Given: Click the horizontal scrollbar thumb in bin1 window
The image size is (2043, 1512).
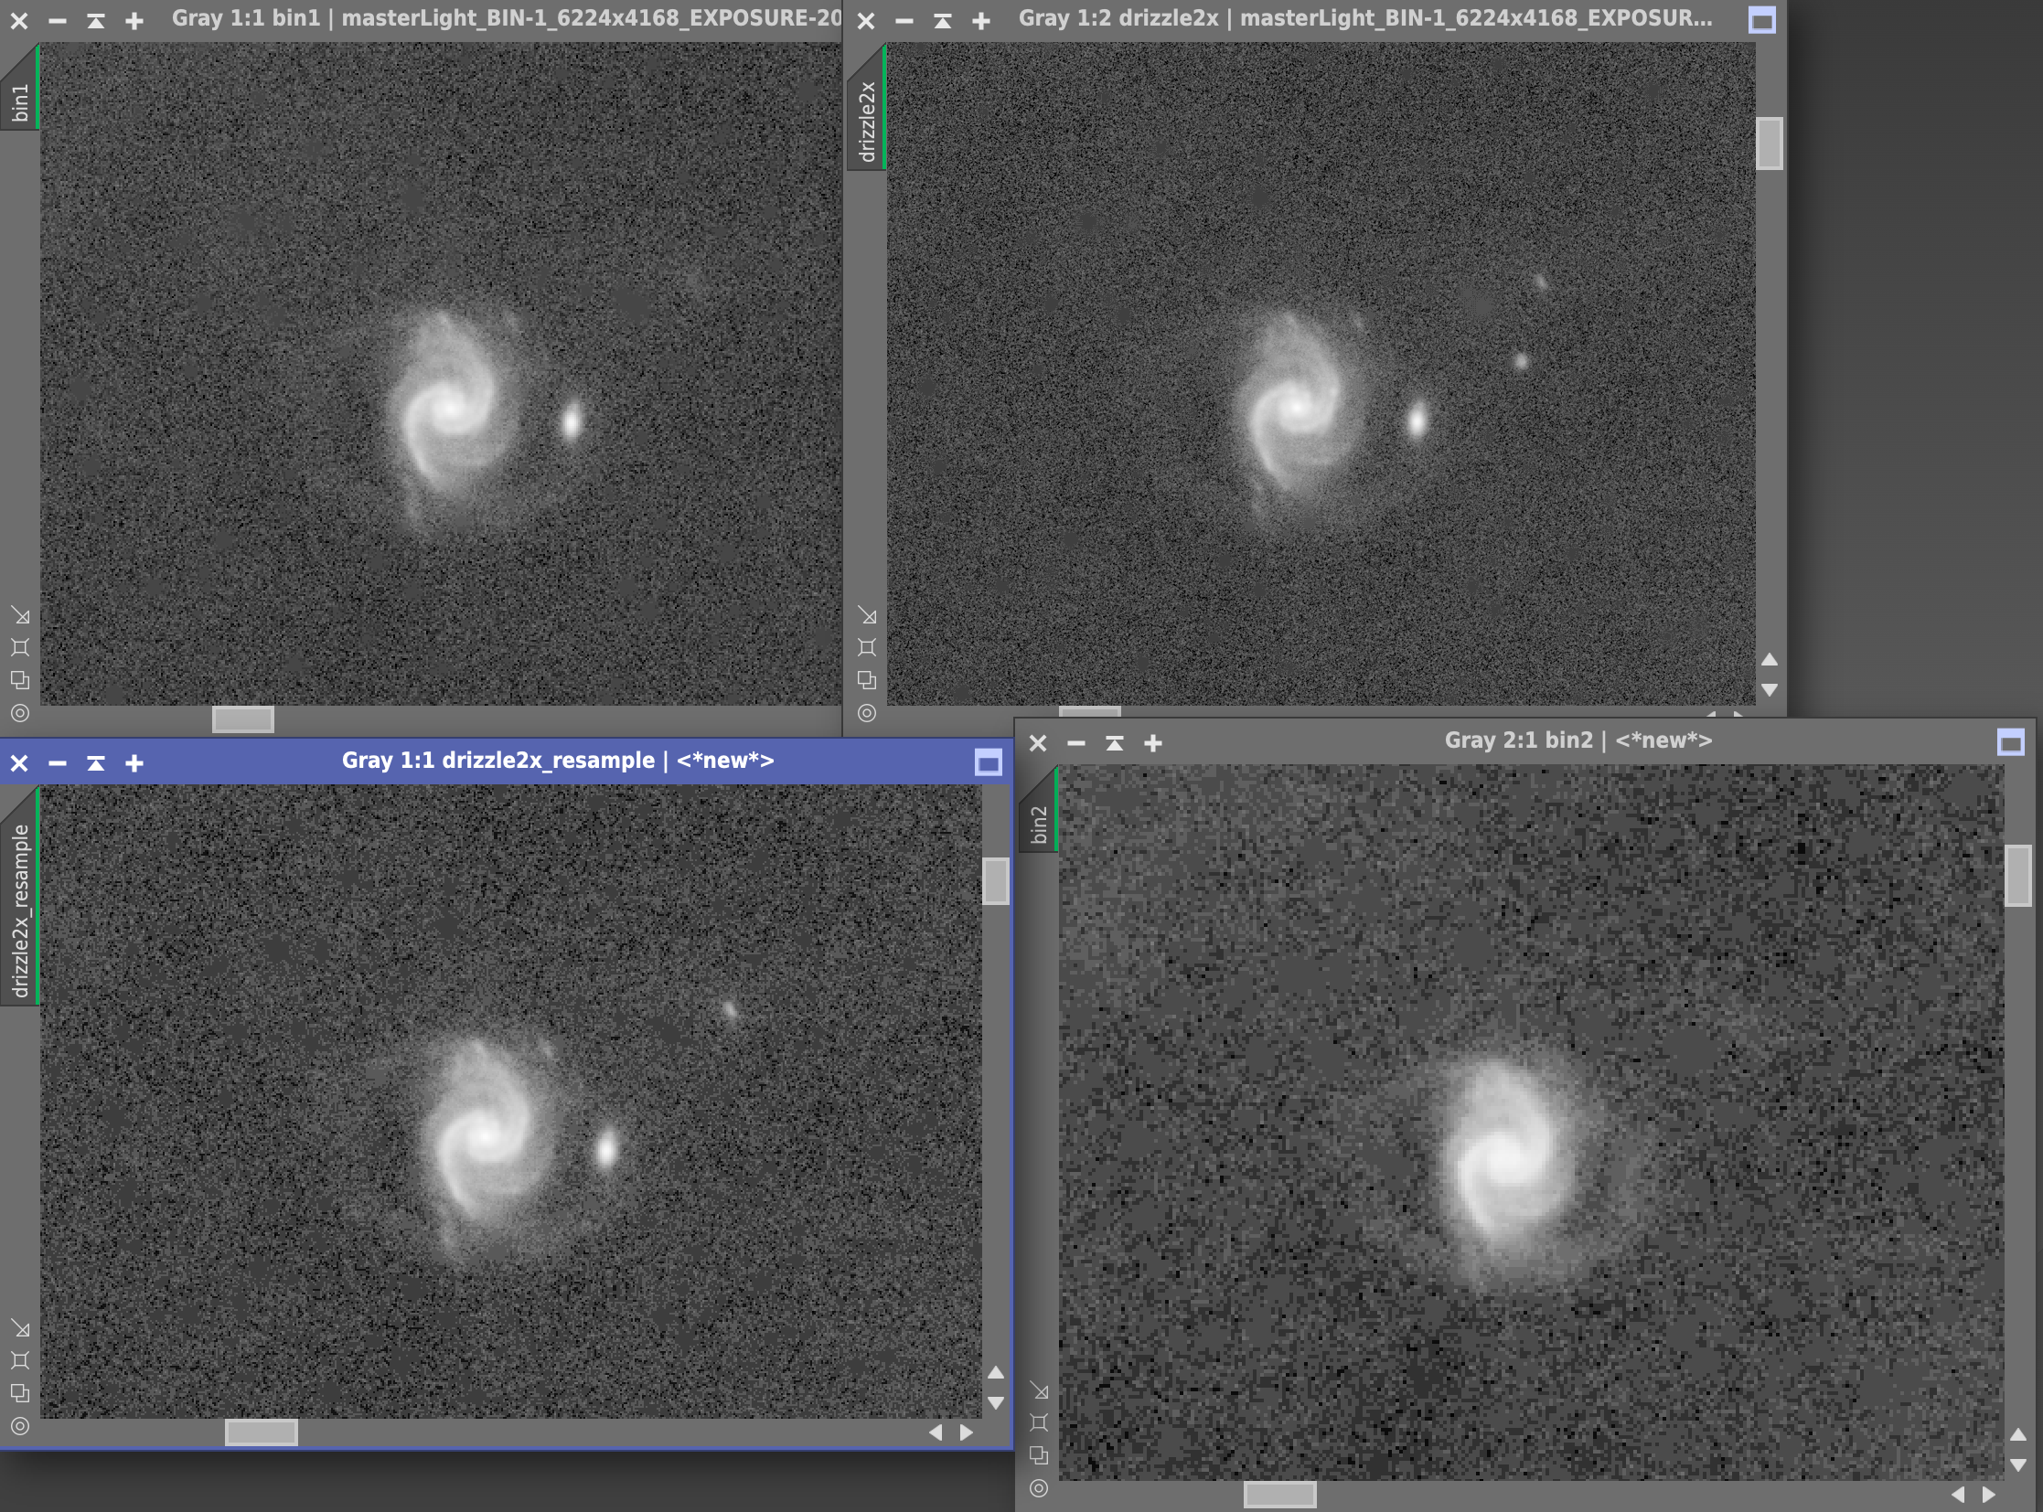Looking at the screenshot, I should pos(242,719).
